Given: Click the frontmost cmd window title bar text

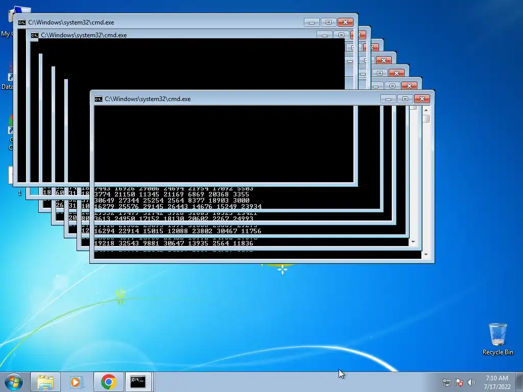Looking at the screenshot, I should (148, 99).
